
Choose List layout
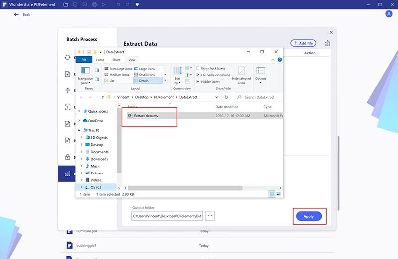109,81
